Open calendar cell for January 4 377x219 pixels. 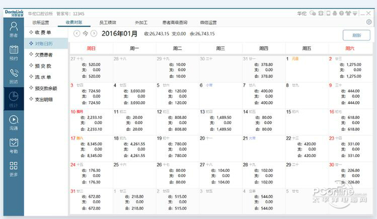point(134,95)
